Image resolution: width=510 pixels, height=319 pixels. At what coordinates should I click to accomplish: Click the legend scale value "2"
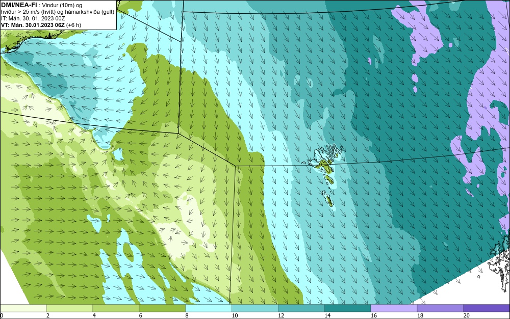48,315
